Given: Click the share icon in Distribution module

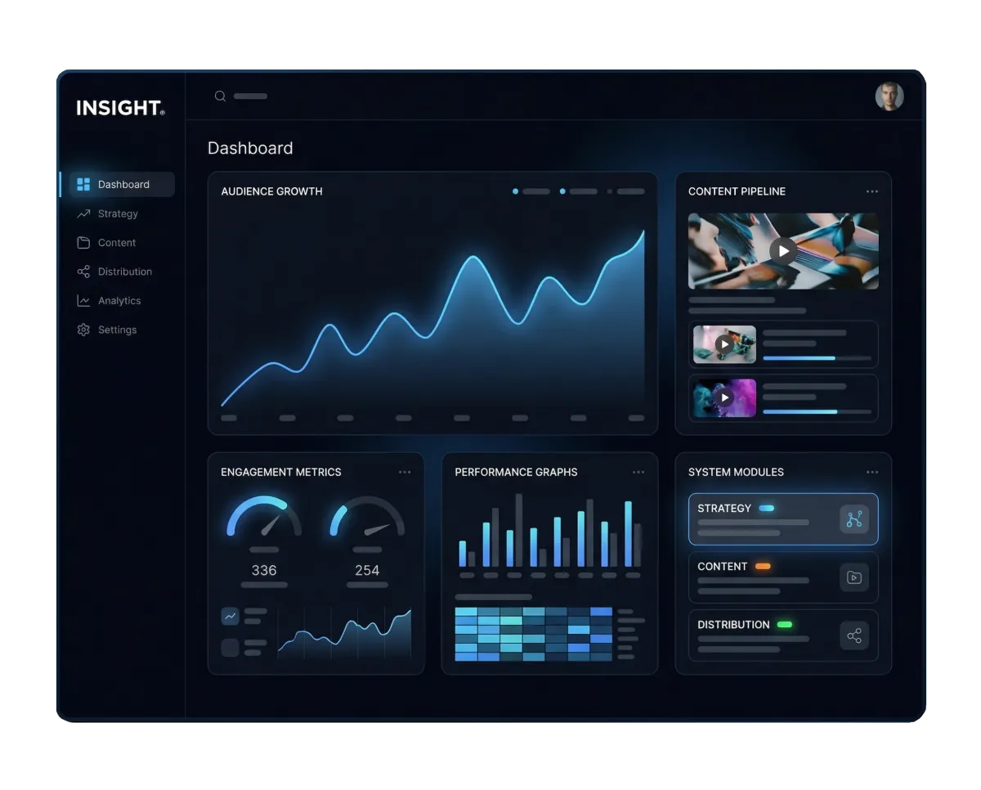Looking at the screenshot, I should (854, 635).
